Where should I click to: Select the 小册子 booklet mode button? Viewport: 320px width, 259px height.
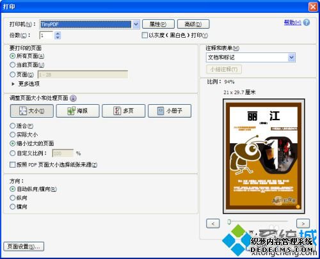[170, 111]
